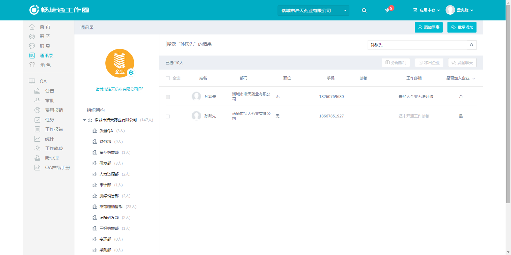Click the 还未开通工作邮箱 cell
This screenshot has height=255, width=511.
pos(414,116)
